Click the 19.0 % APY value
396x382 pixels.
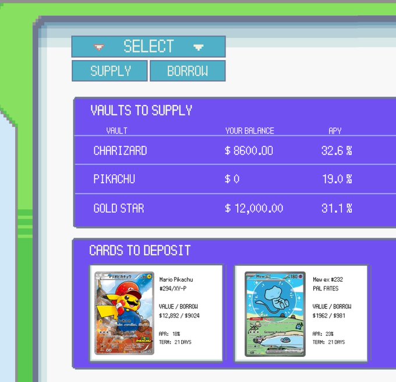click(337, 179)
